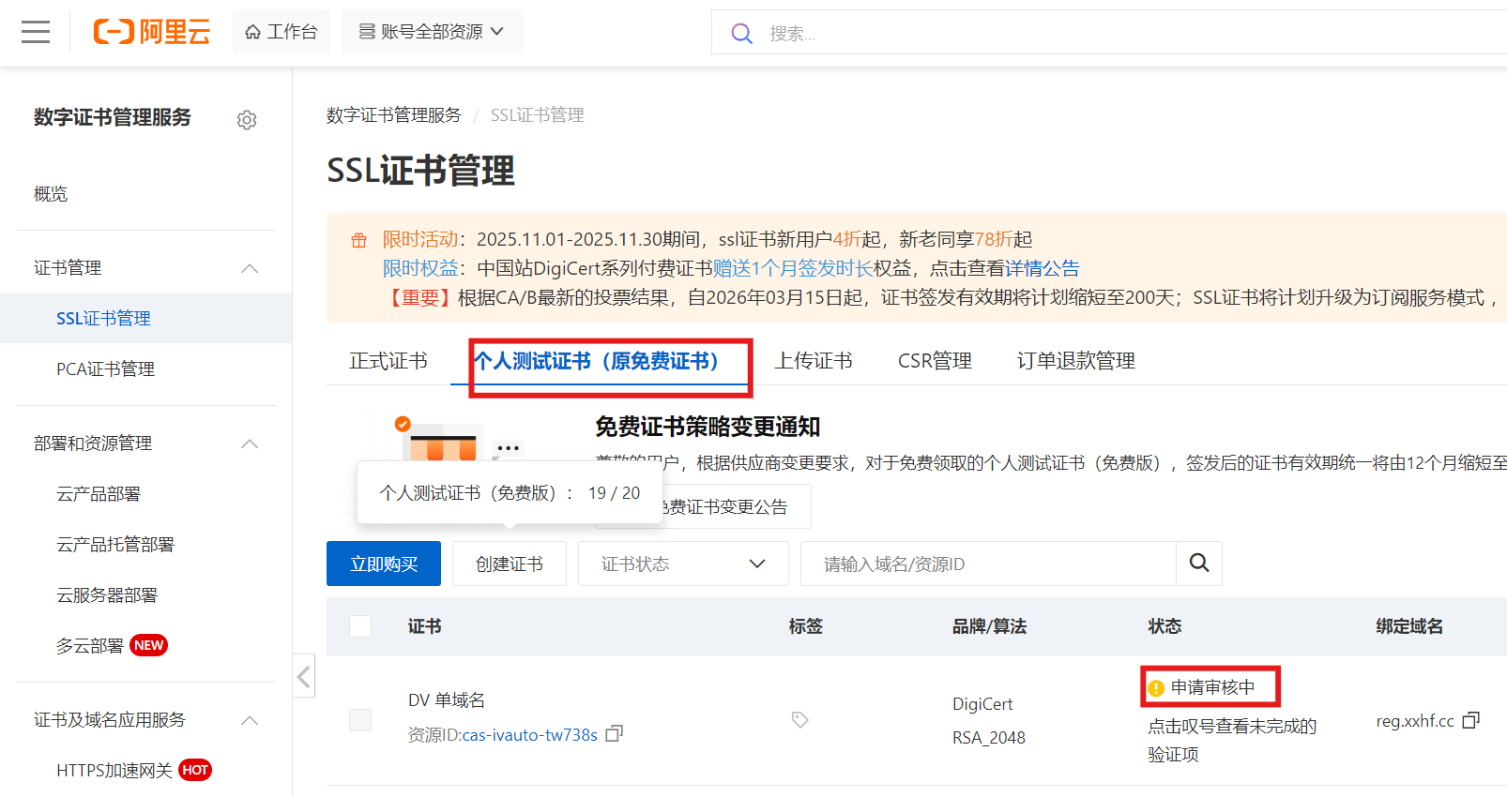Click the search button beside the domain field

pos(1199,564)
